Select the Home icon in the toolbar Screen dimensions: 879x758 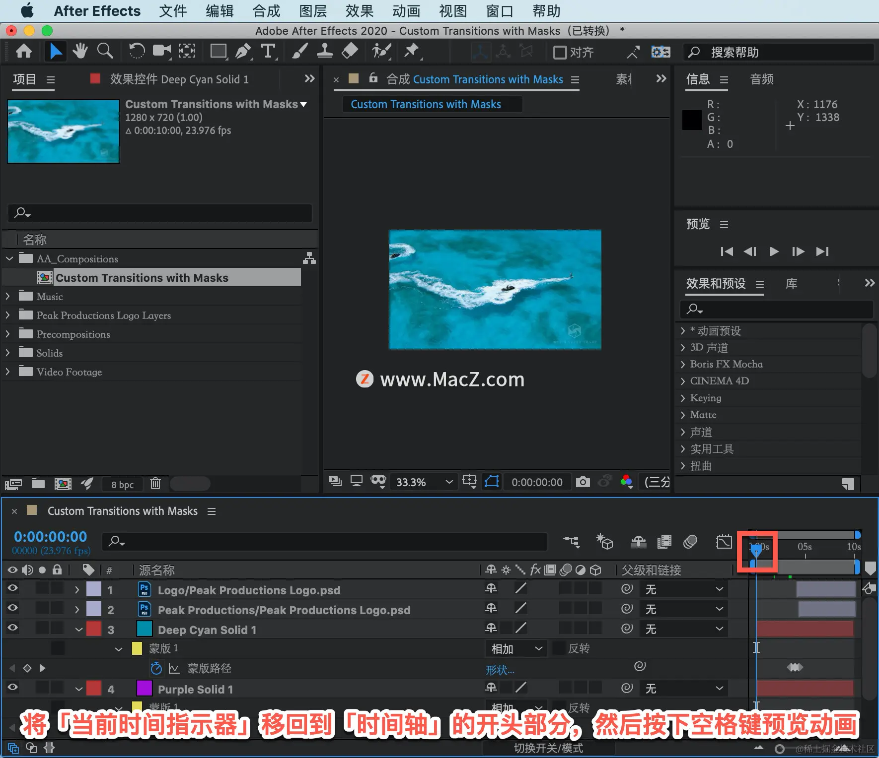click(x=24, y=51)
